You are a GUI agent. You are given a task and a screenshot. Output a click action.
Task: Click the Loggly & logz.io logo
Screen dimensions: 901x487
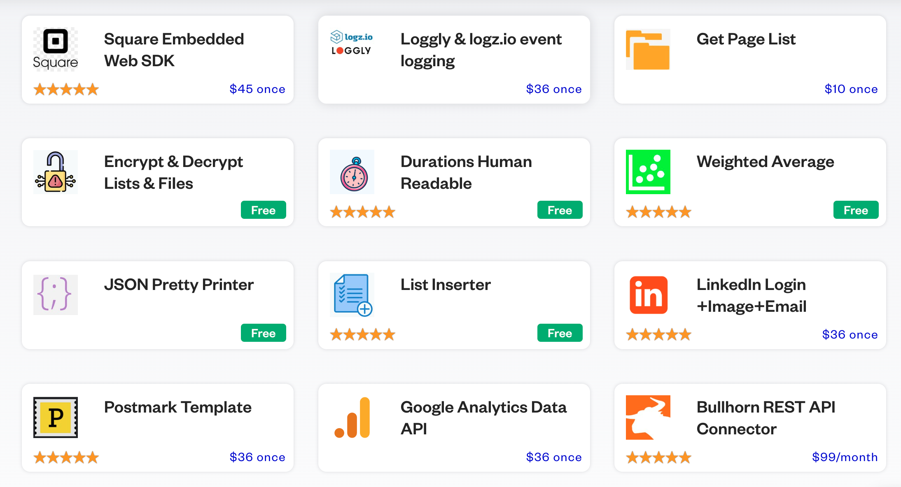(352, 43)
